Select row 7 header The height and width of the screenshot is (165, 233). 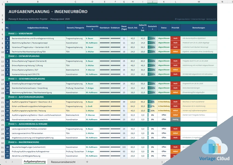tap(2, 39)
